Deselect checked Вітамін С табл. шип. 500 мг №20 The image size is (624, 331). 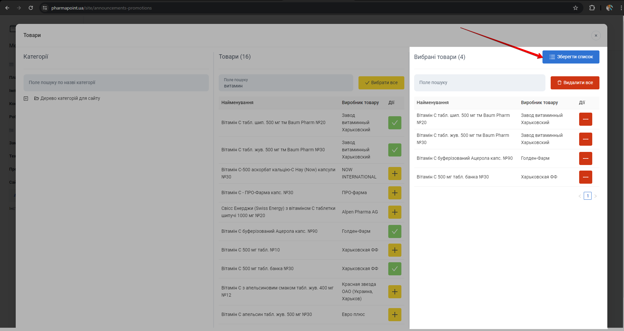(x=395, y=123)
